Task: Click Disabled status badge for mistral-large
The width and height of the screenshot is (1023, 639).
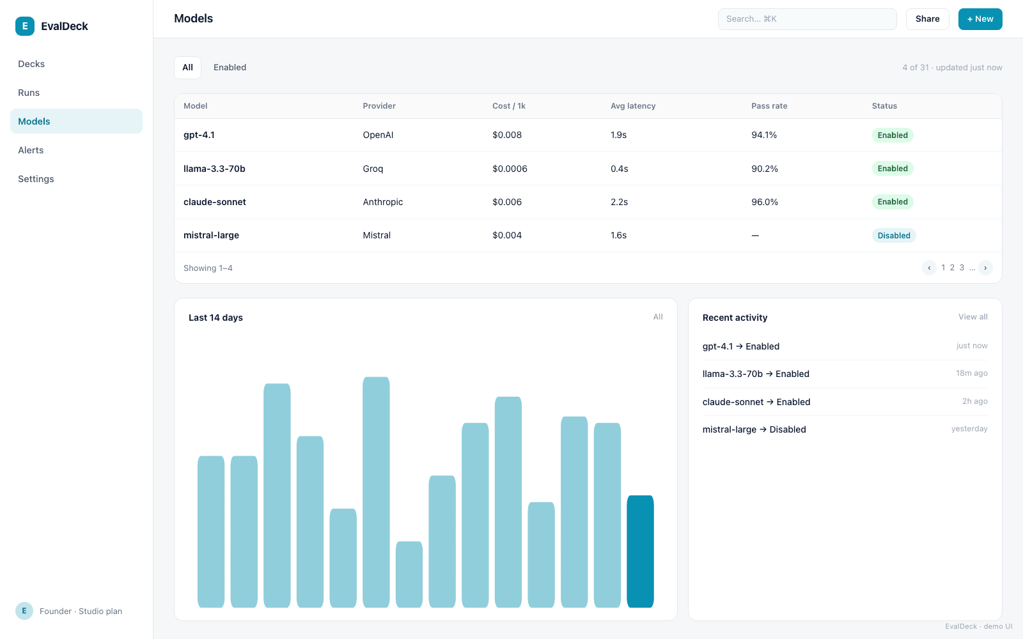Action: tap(894, 236)
